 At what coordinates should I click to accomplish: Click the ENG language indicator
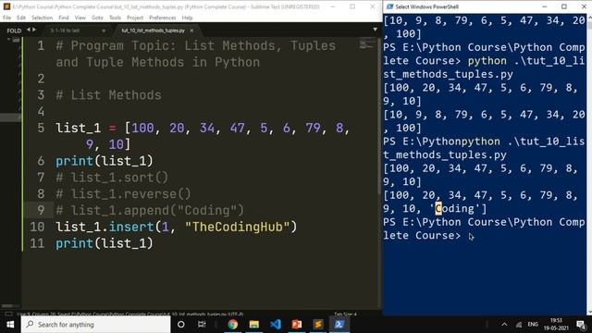point(533,325)
